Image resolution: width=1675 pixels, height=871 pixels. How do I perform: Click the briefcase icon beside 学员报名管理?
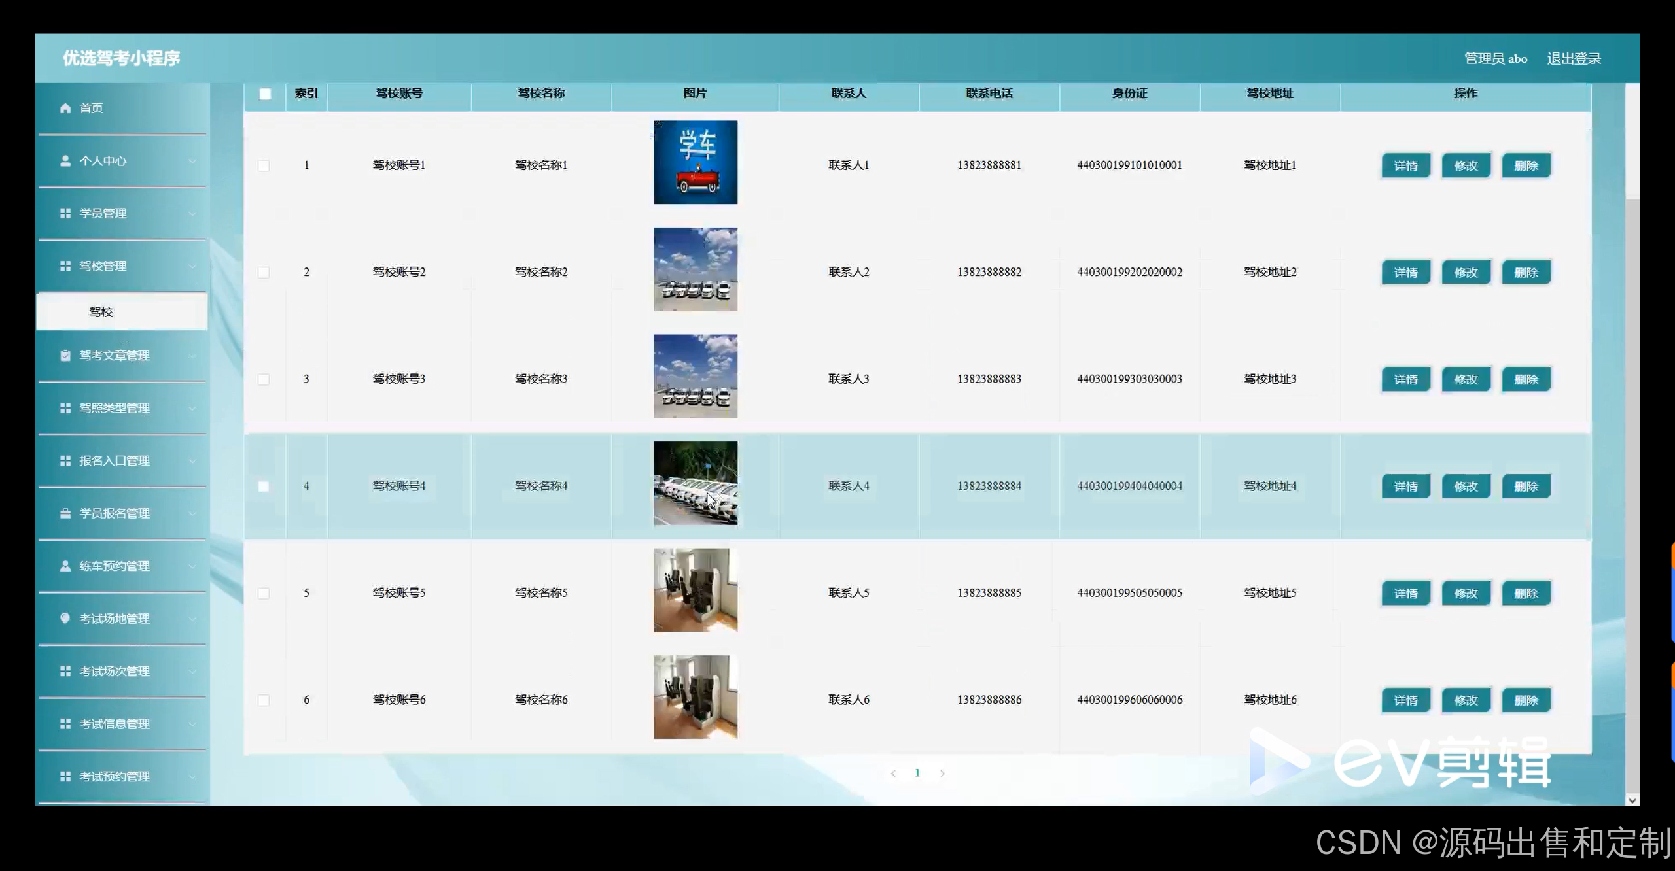(65, 513)
